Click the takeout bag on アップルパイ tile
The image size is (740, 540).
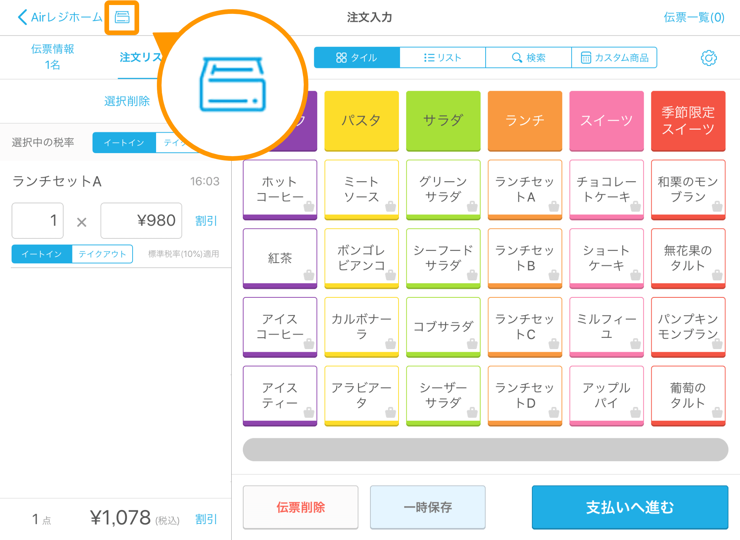636,412
